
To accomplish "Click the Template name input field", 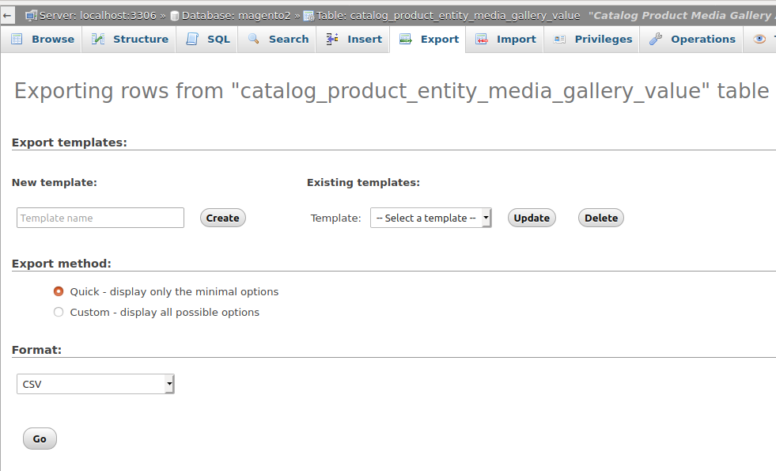I will click(100, 218).
